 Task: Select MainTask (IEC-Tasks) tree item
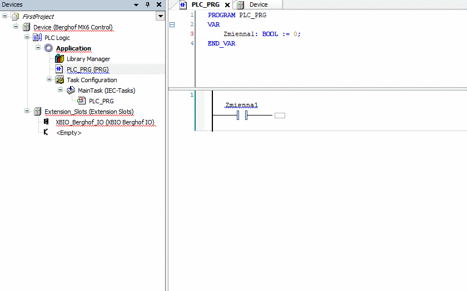point(106,91)
